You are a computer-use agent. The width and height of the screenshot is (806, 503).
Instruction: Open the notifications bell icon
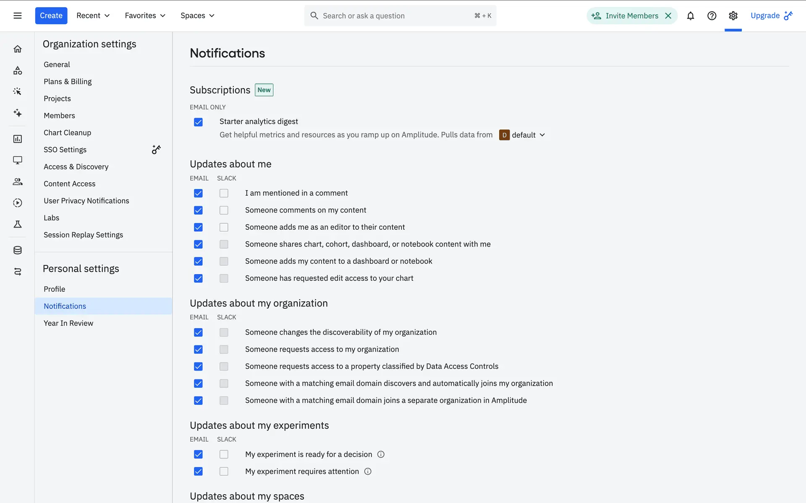point(690,16)
